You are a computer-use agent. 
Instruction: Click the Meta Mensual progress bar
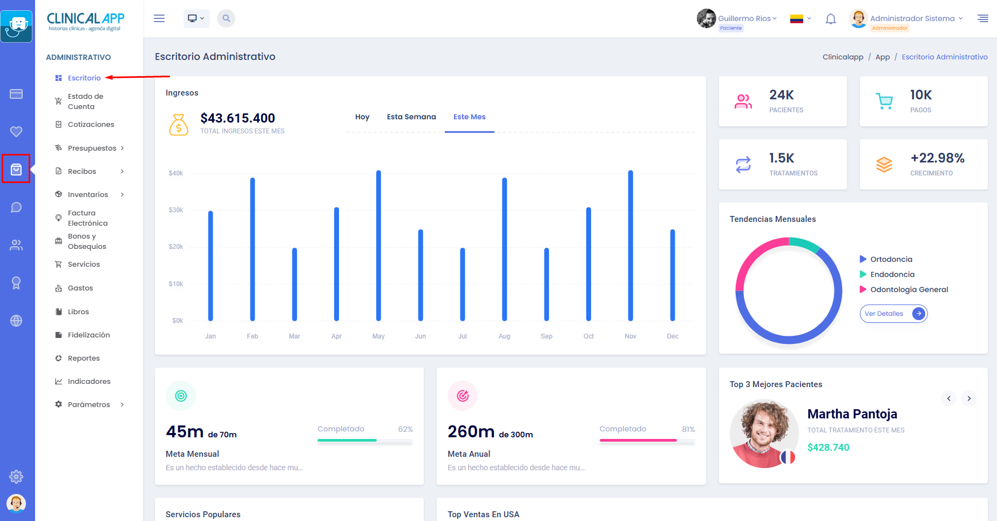pyautogui.click(x=365, y=441)
